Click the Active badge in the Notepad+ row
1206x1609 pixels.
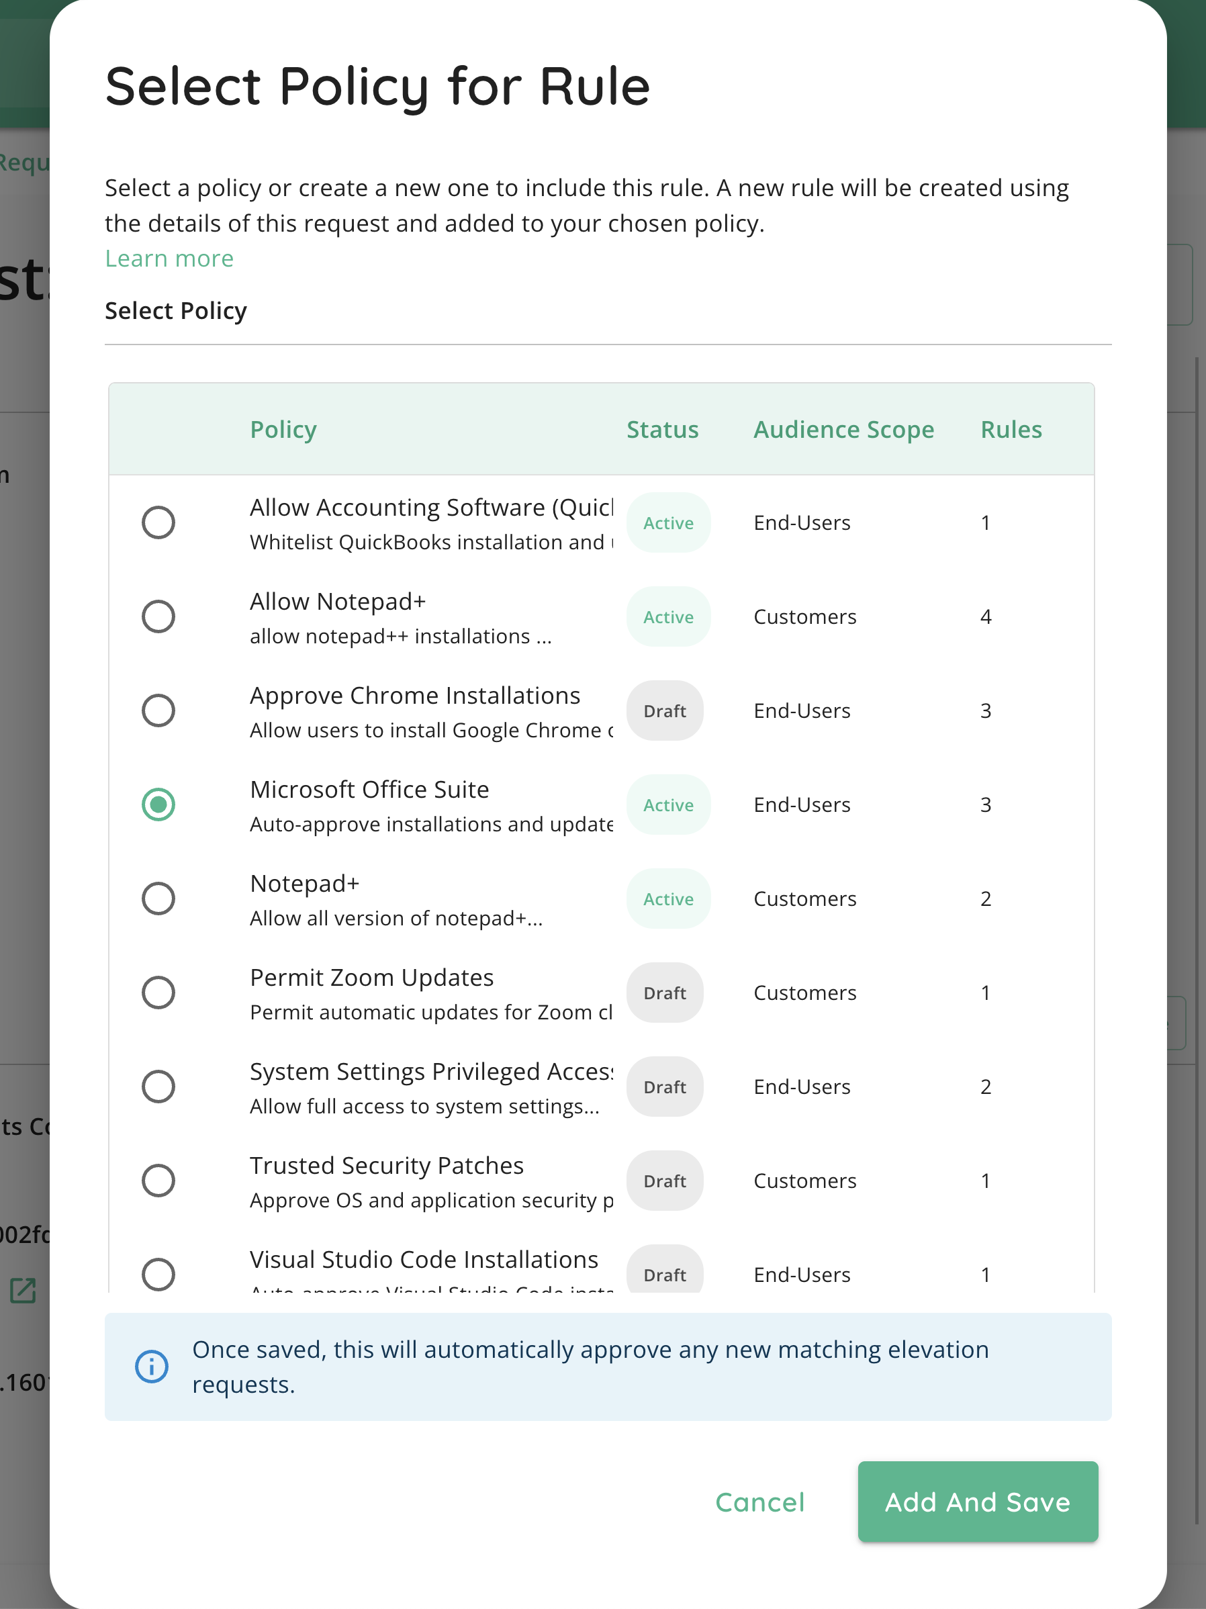click(x=668, y=899)
